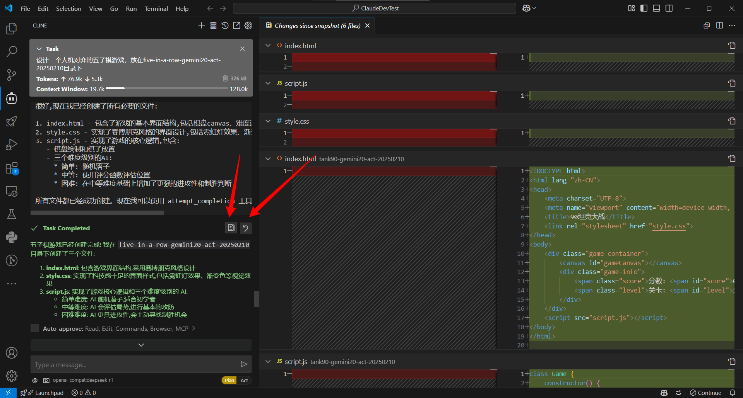
Task: Click the ClaudeDevTest search box
Action: [x=375, y=8]
